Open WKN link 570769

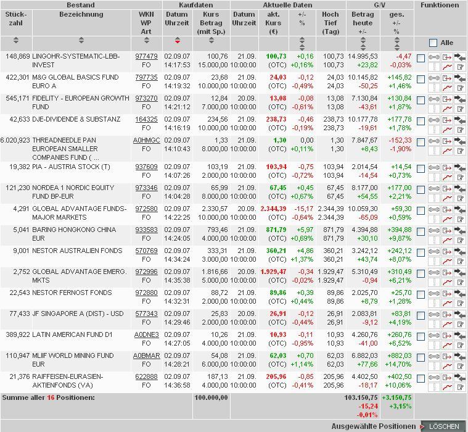pos(146,251)
